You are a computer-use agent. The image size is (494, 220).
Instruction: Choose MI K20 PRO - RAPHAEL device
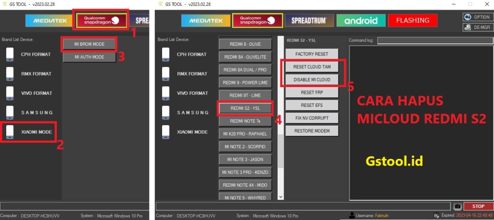coord(245,134)
